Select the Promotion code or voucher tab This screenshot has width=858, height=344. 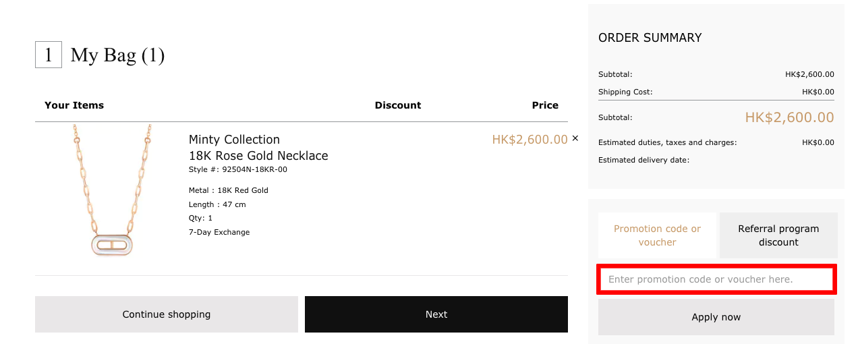[x=657, y=235]
